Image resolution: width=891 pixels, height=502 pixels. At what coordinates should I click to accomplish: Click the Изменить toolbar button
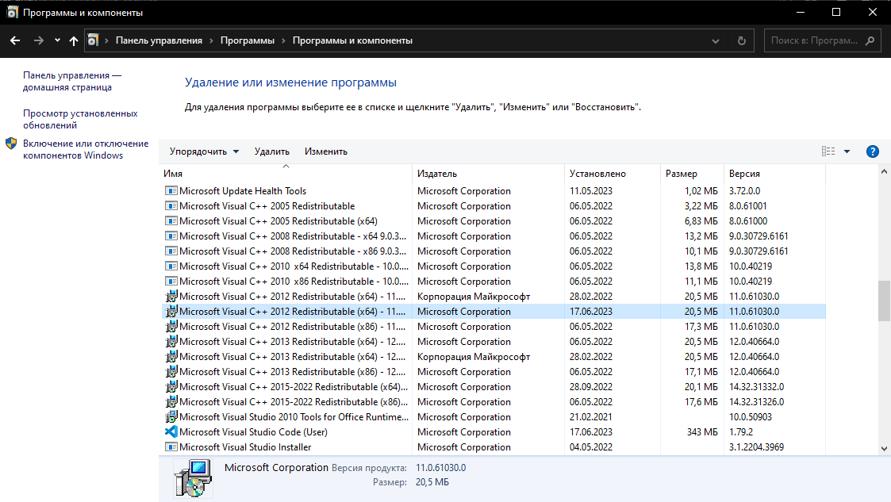[x=325, y=151]
